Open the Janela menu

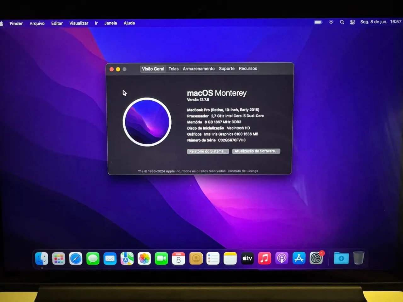(x=111, y=23)
